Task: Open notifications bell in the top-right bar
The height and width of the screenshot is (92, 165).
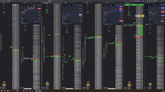Action: click(x=147, y=1)
